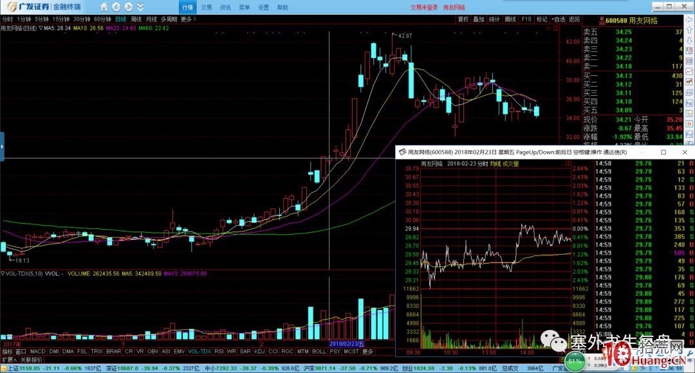Click the 交易未登录 link
Screen dimensions: 695x373
pyautogui.click(x=423, y=7)
